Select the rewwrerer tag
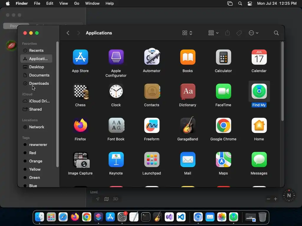The height and width of the screenshot is (226, 302). coord(36,145)
